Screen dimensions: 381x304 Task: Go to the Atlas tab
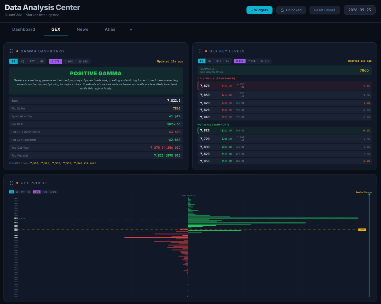coord(110,29)
